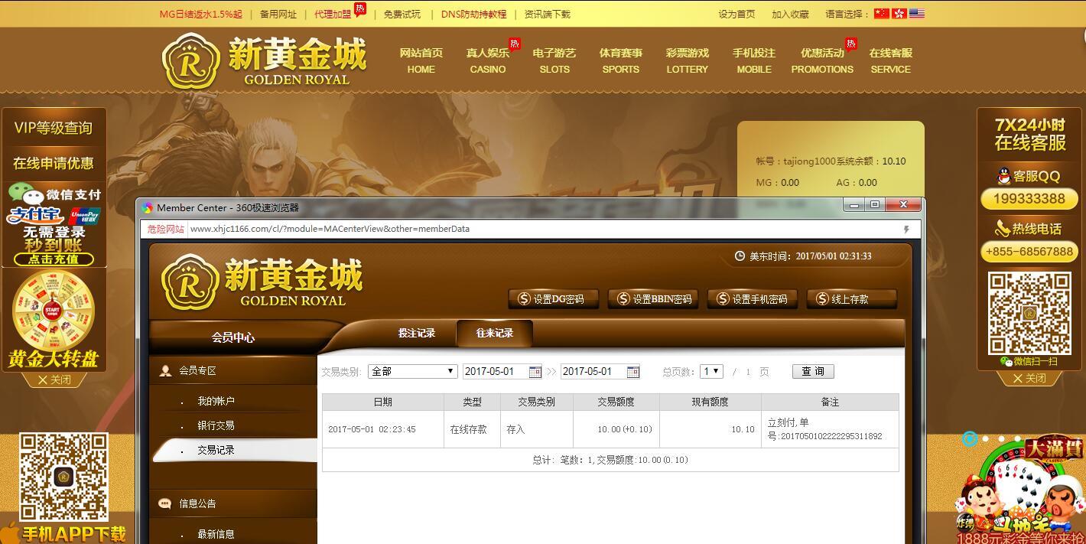Select the Chinese flag language icon
This screenshot has height=544, width=1086.
(x=882, y=14)
